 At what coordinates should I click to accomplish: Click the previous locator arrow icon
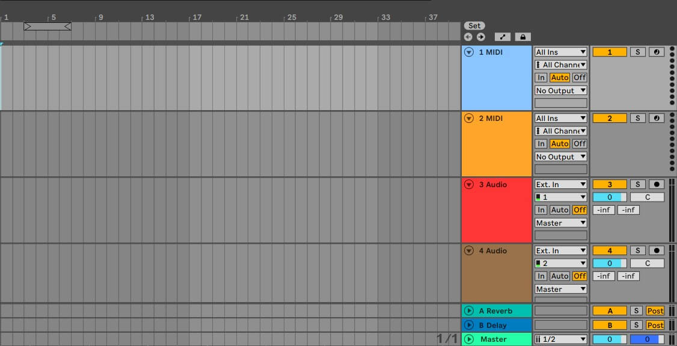point(468,37)
